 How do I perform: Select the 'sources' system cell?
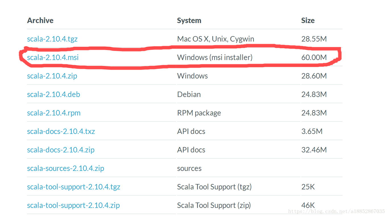[x=189, y=168]
